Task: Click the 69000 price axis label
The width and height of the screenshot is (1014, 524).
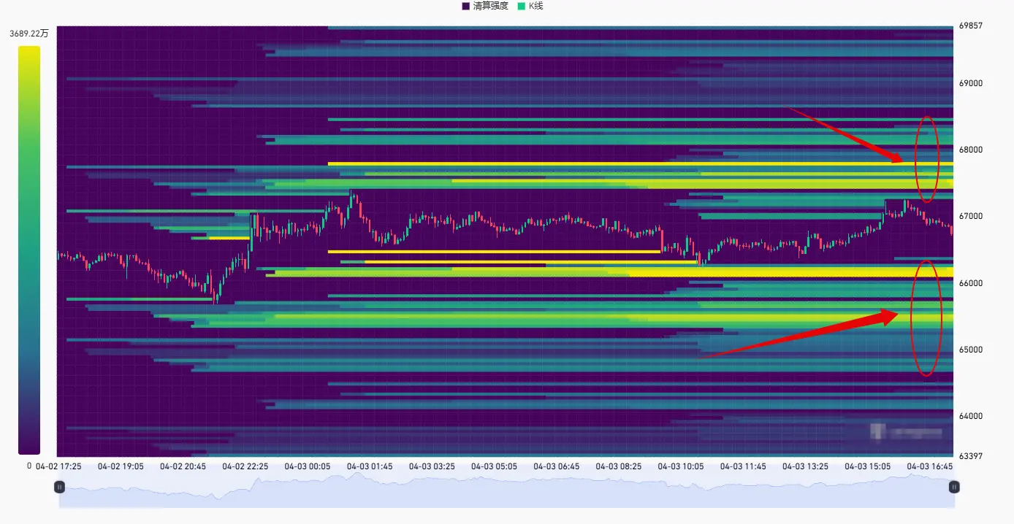Action: 970,83
